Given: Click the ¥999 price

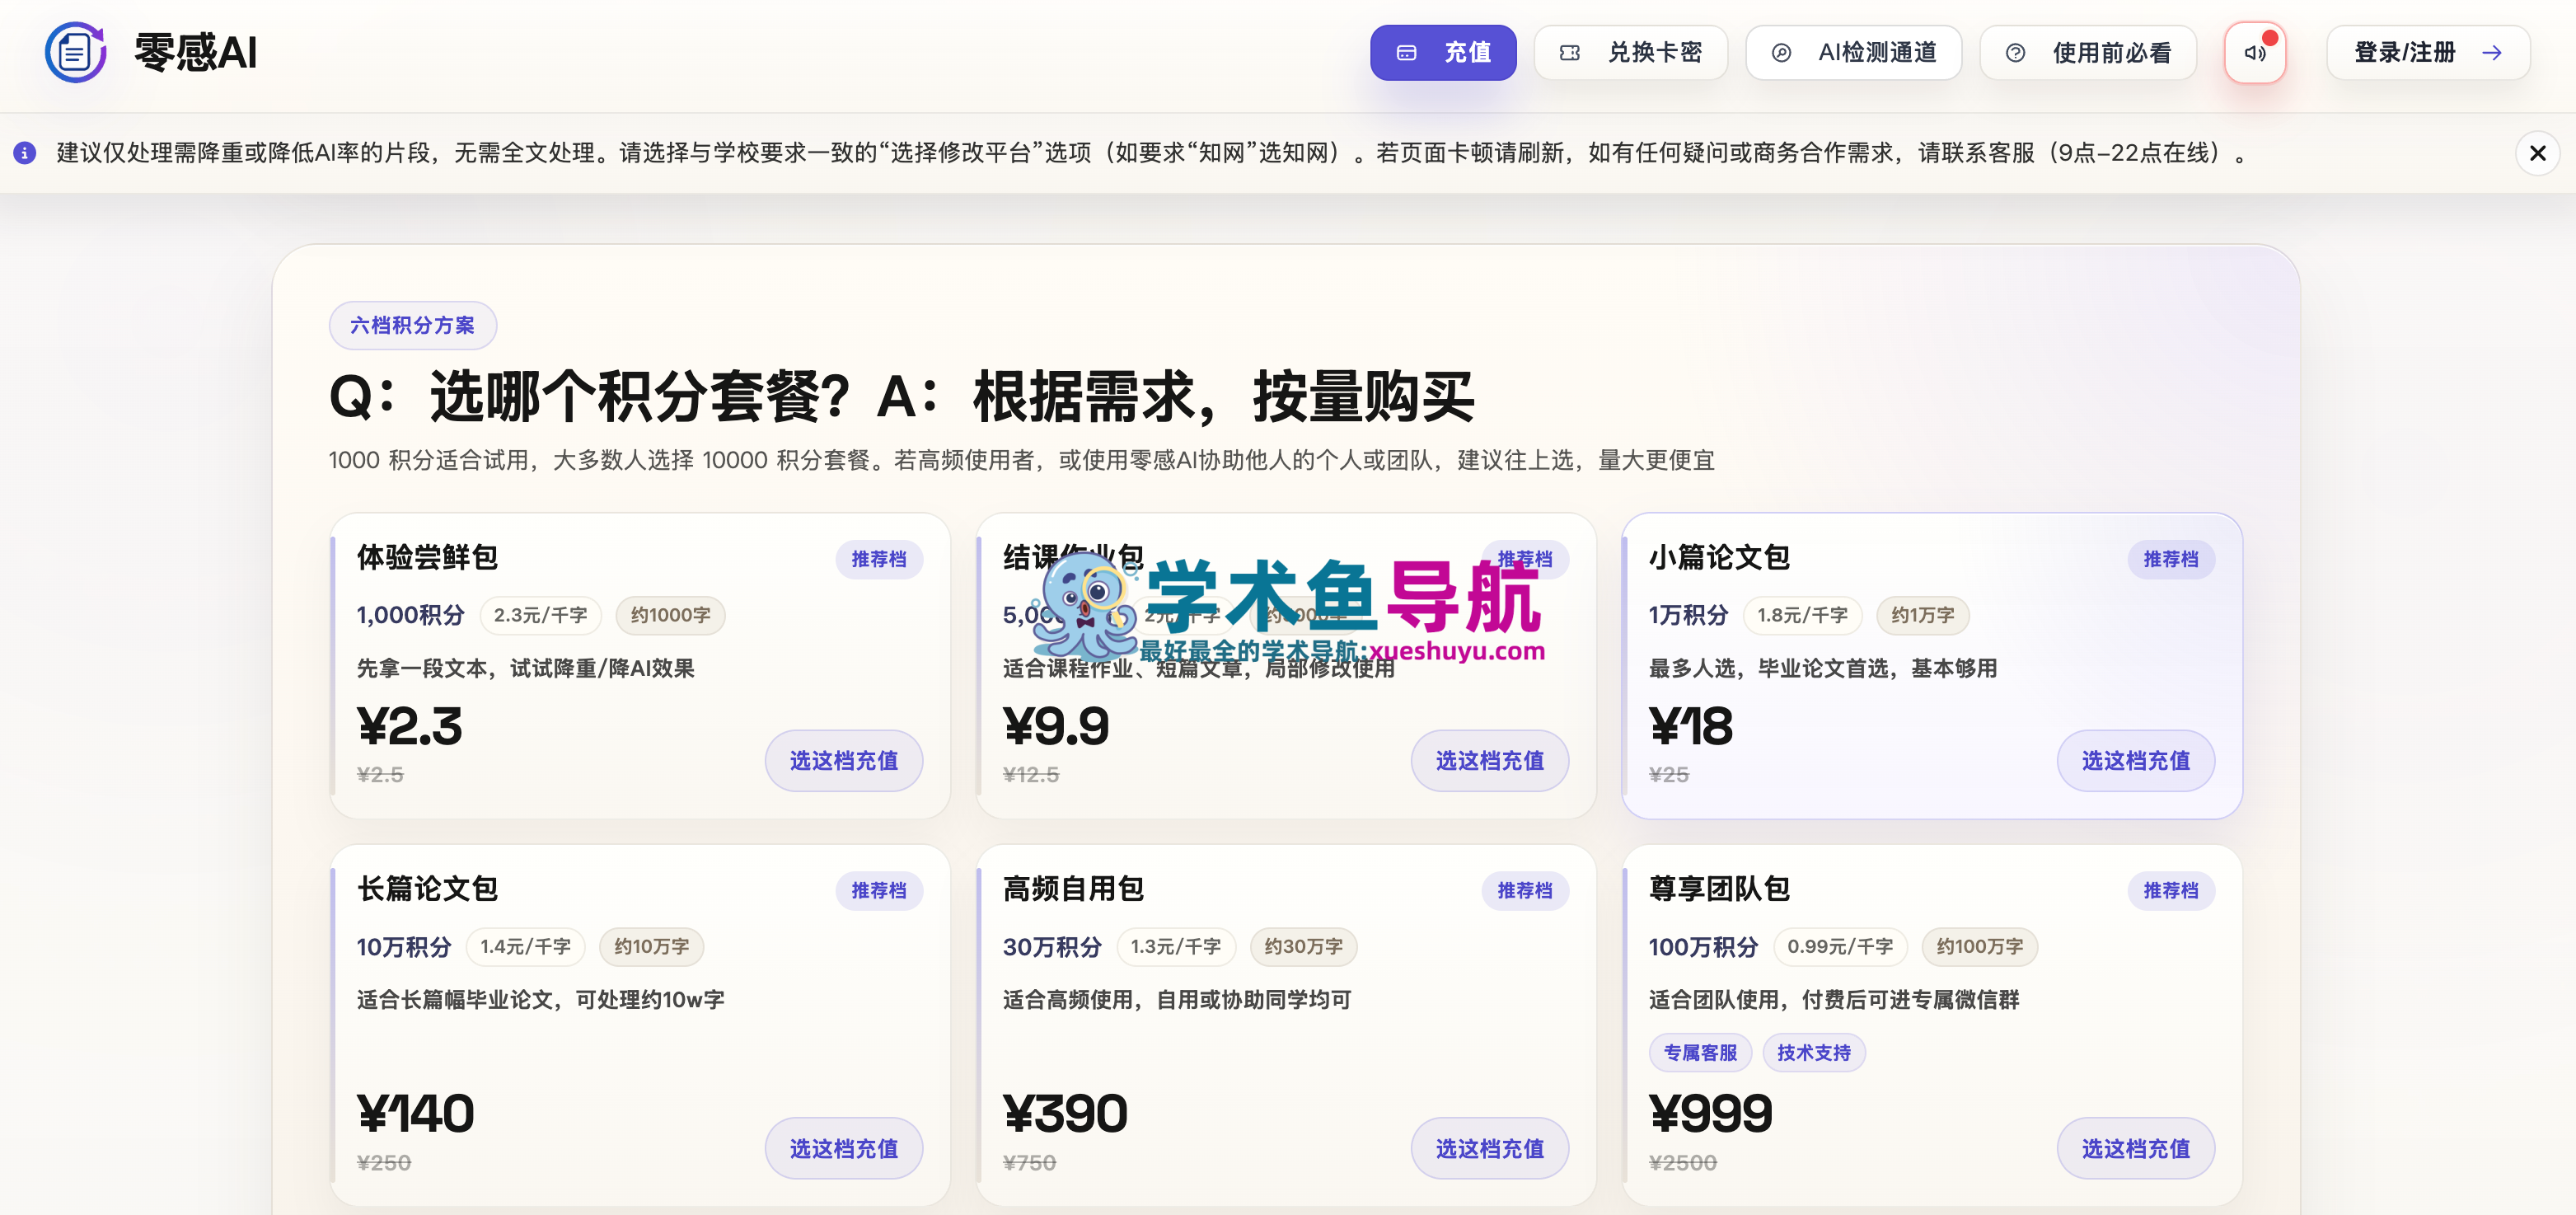Looking at the screenshot, I should click(1711, 1114).
